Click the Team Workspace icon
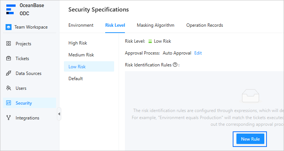 9,27
